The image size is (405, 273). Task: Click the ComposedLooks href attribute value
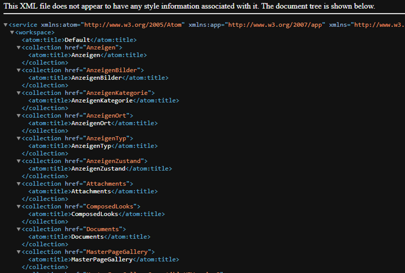point(110,207)
